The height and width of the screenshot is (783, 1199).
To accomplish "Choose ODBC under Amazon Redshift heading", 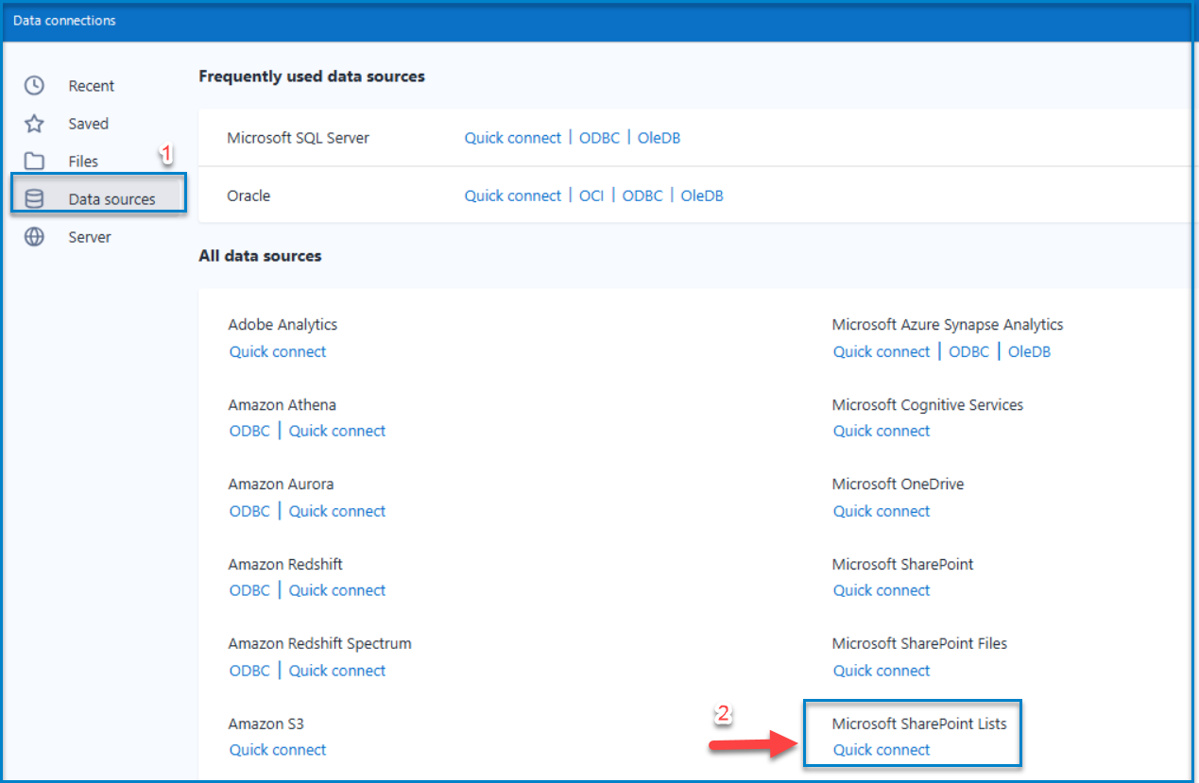I will click(249, 590).
